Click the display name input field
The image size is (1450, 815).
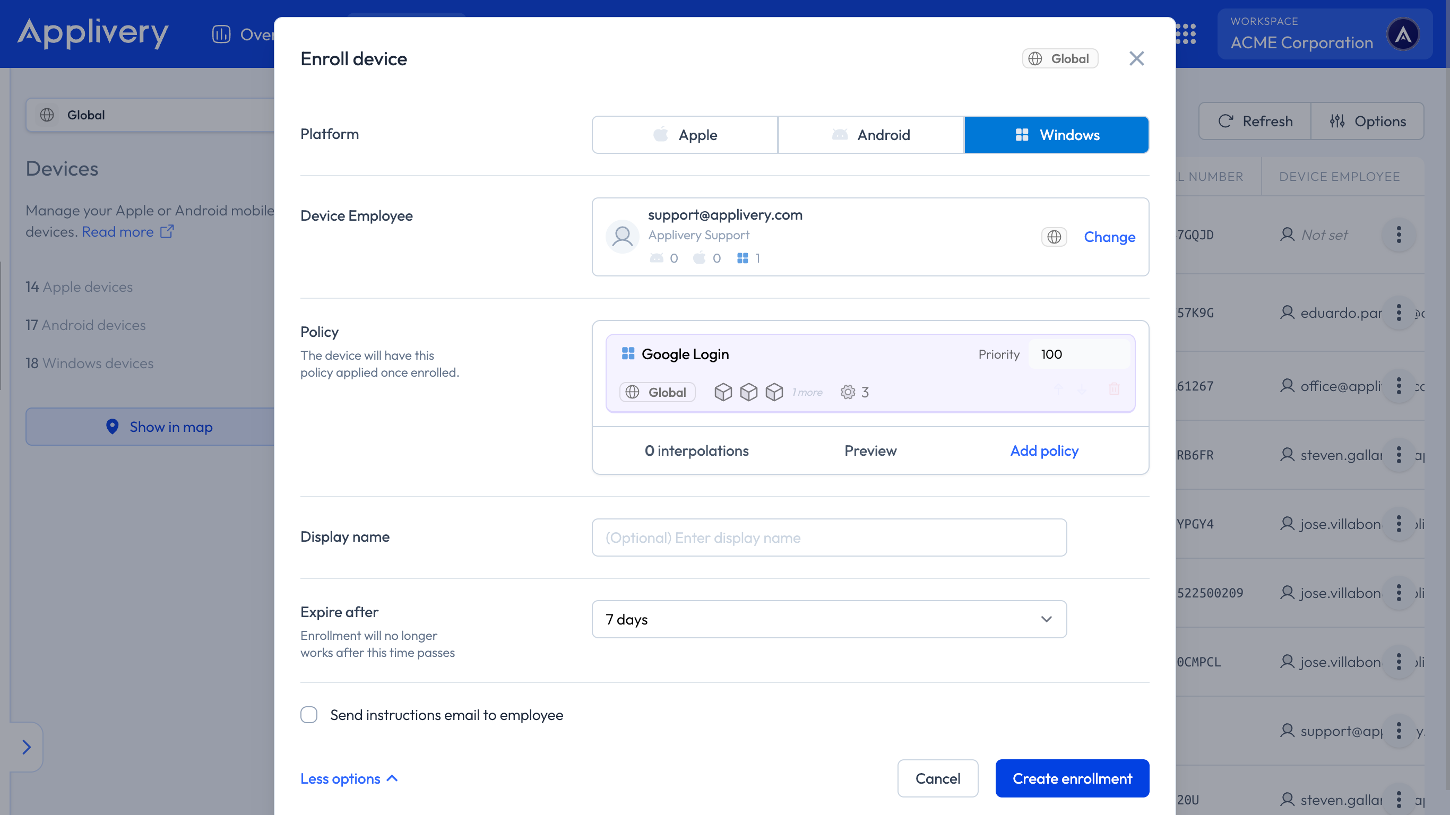[828, 537]
